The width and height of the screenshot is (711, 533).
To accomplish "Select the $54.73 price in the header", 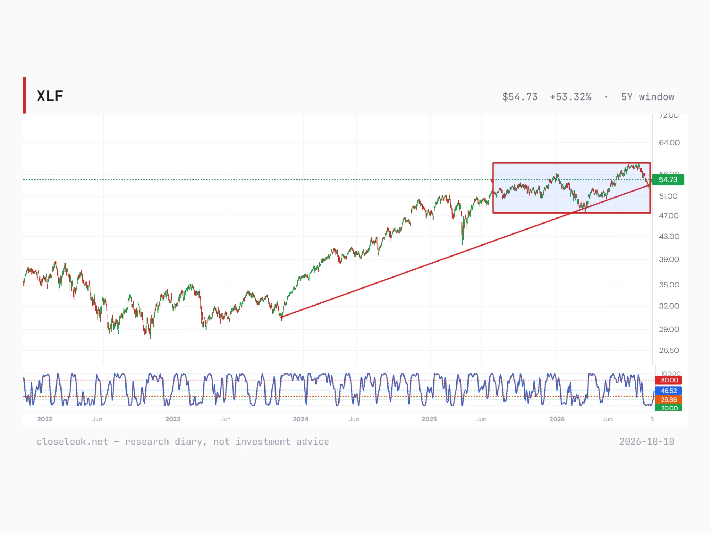I will tap(520, 97).
